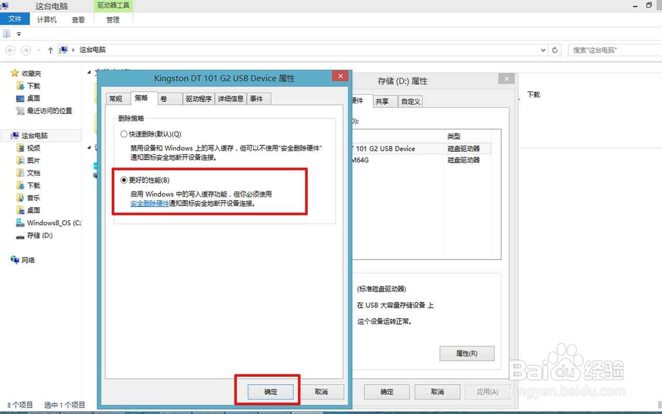The height and width of the screenshot is (414, 662).
Task: Select the M64G disk drive row
Action: (421, 160)
